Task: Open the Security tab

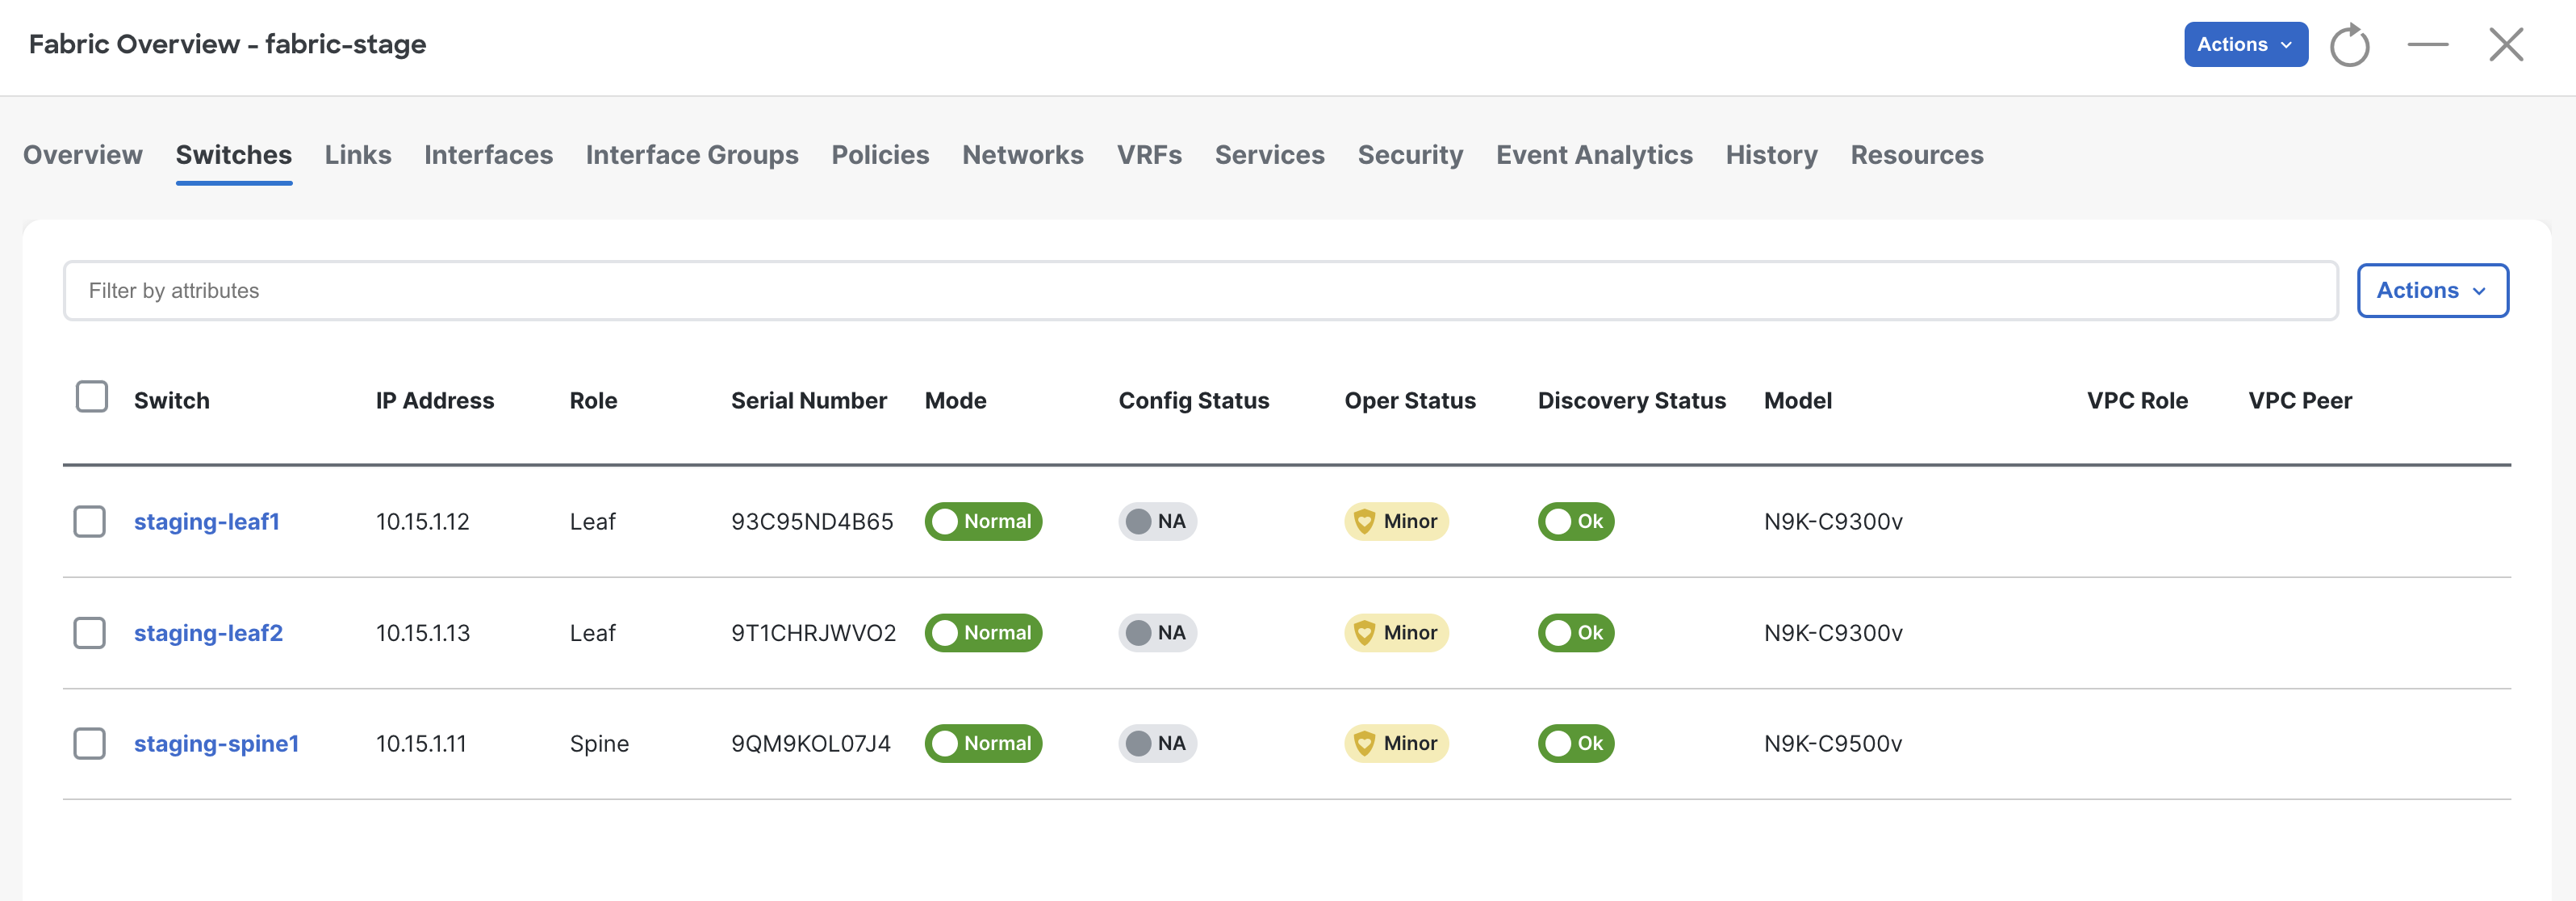Action: pos(1410,155)
